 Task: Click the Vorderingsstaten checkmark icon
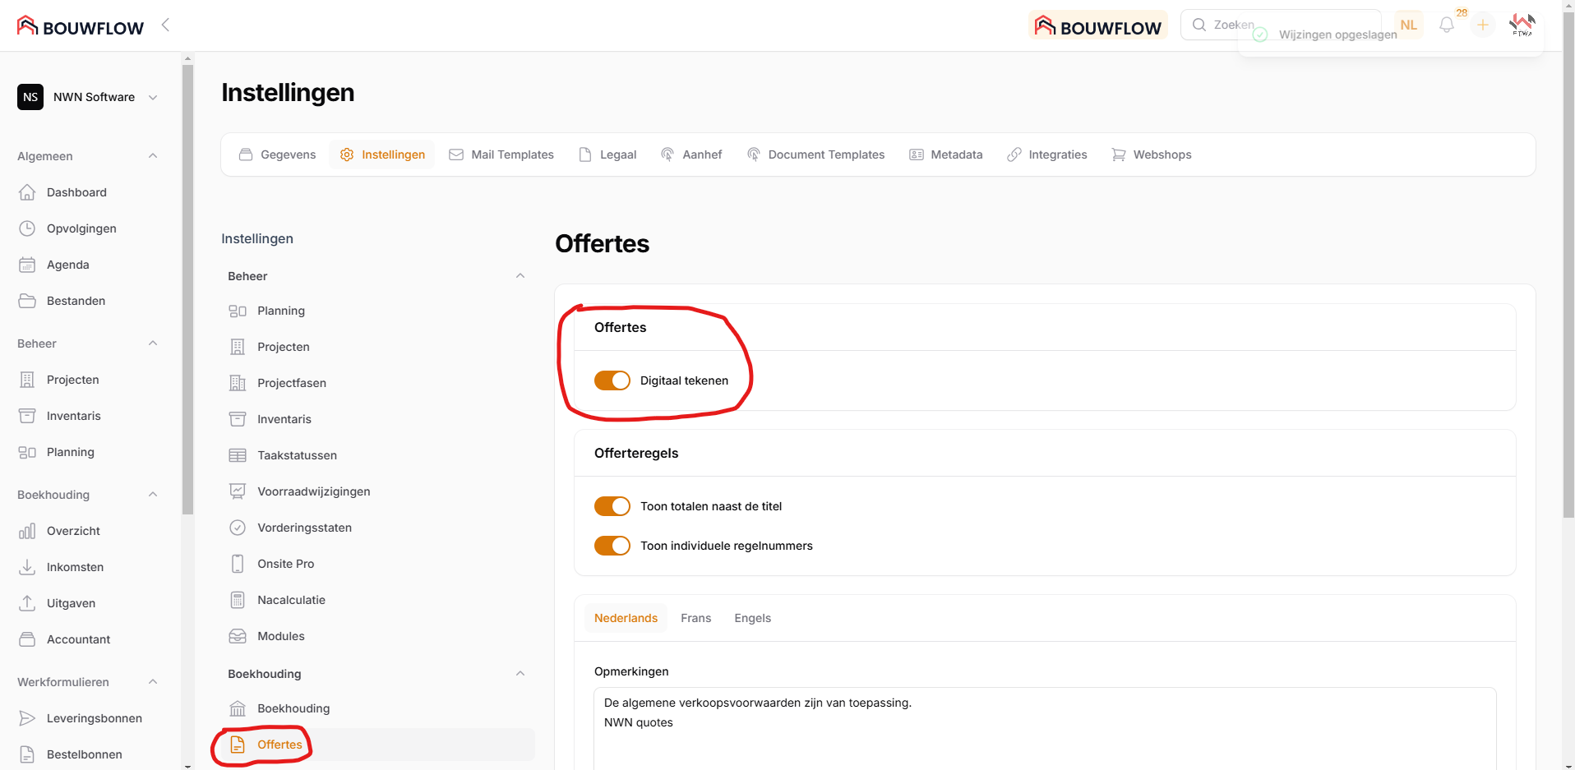pyautogui.click(x=238, y=528)
